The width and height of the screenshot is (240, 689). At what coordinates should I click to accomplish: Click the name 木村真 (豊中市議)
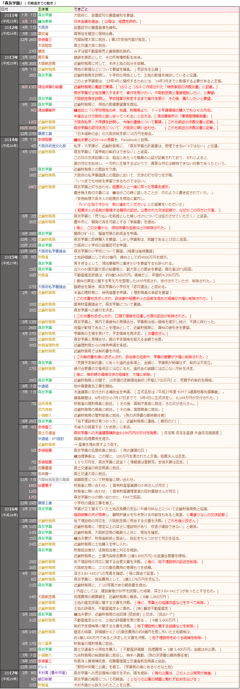[52, 673]
